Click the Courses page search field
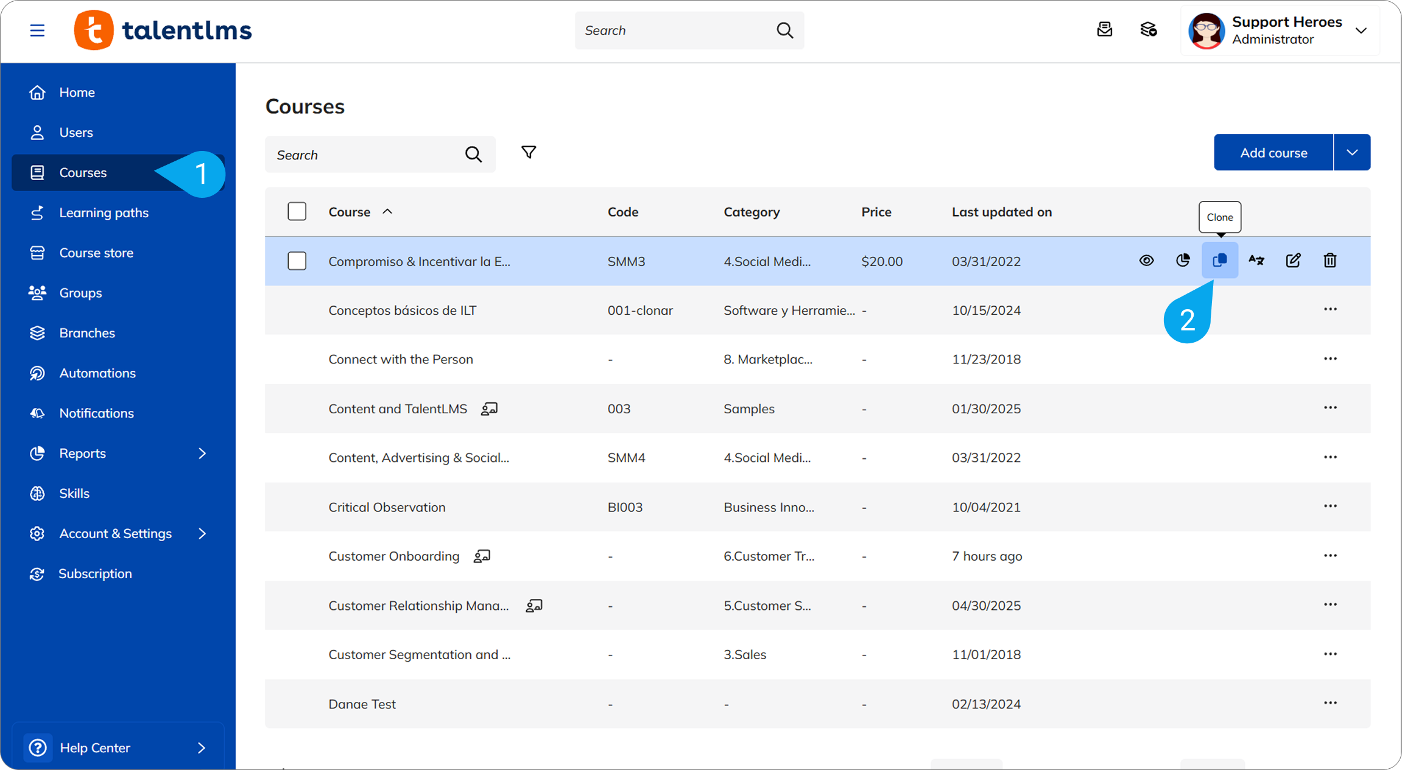The width and height of the screenshot is (1402, 770). [x=365, y=155]
